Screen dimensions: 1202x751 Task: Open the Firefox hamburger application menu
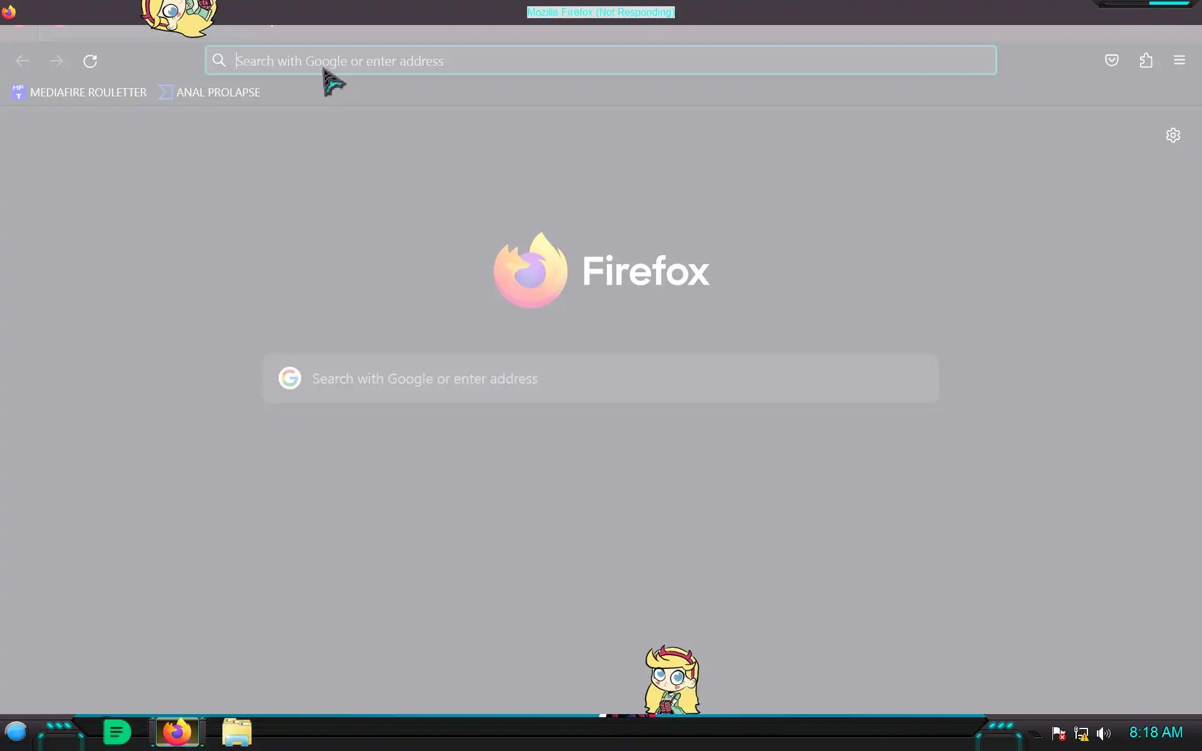pos(1179,60)
